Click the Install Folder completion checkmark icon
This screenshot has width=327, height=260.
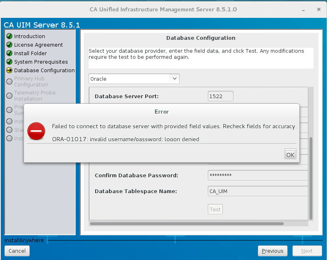pos(9,53)
